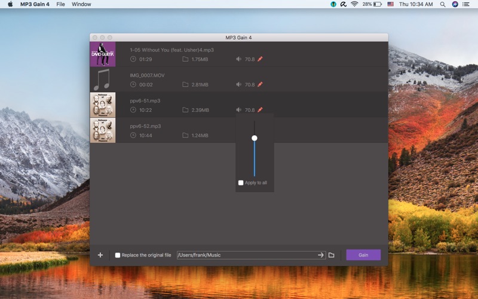Click the blue track of the volume slider

click(255, 158)
